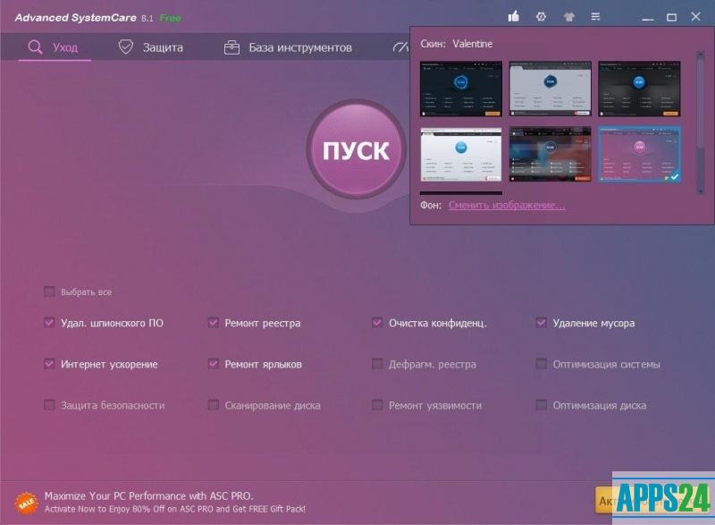Start the scan with ПУСК button
Image resolution: width=715 pixels, height=525 pixels.
tap(356, 149)
